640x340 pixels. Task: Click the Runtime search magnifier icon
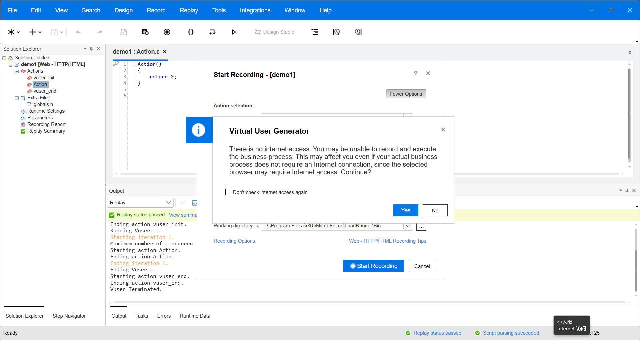tap(358, 32)
